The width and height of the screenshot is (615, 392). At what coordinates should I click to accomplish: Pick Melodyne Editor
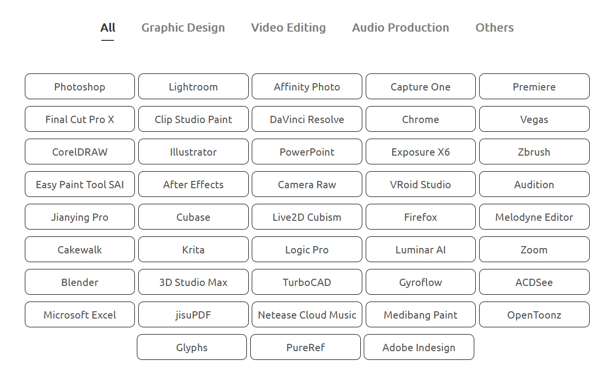point(534,217)
